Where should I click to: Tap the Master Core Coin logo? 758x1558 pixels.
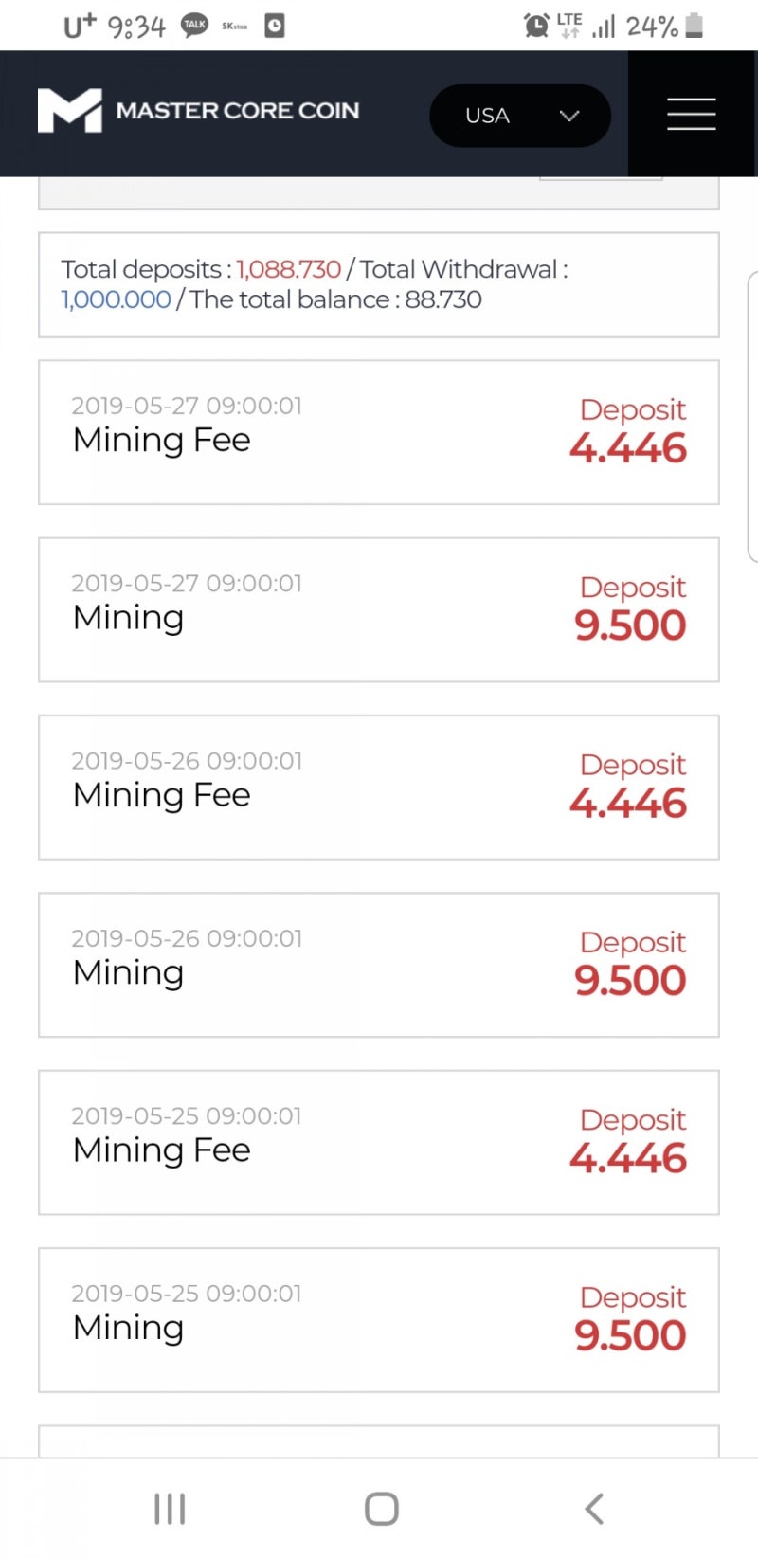tap(70, 111)
